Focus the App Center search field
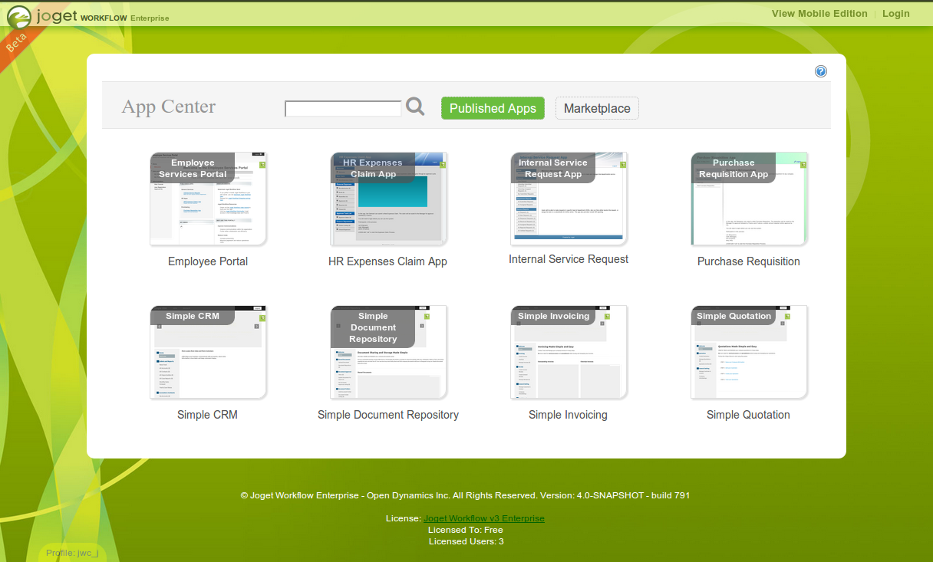The height and width of the screenshot is (562, 933). 343,109
